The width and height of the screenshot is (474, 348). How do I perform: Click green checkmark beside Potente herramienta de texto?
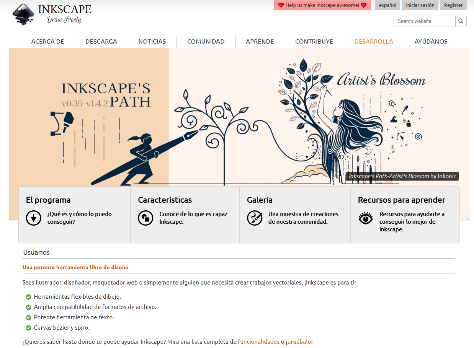point(28,317)
